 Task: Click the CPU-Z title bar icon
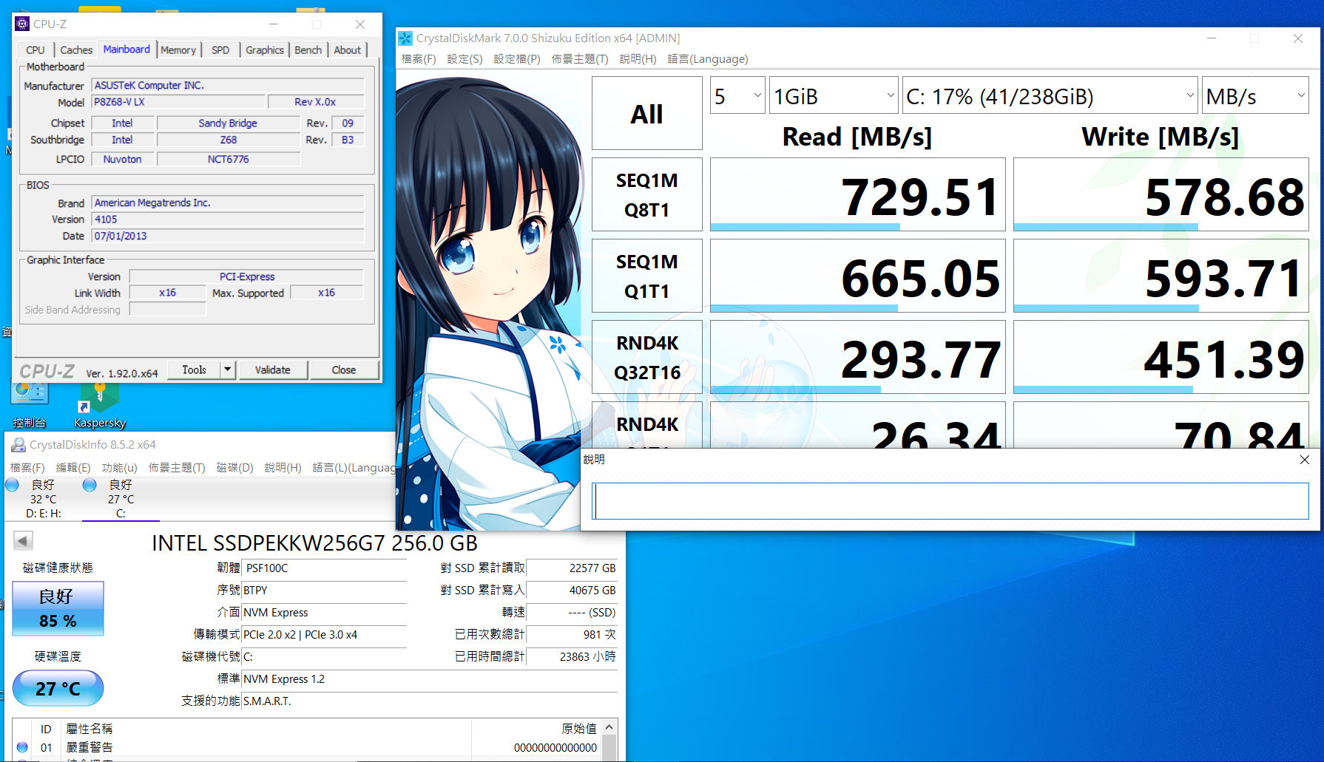click(21, 23)
